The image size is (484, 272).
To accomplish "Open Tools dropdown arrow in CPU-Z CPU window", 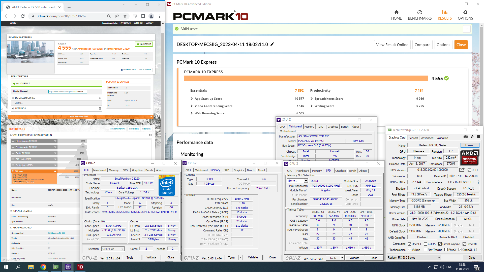I will 139,257.
